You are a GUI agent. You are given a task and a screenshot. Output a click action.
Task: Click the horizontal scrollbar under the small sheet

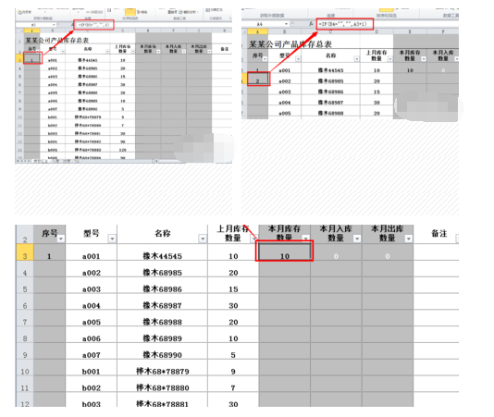pyautogui.click(x=193, y=161)
